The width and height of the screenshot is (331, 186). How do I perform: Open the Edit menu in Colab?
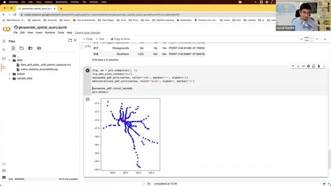click(x=22, y=33)
